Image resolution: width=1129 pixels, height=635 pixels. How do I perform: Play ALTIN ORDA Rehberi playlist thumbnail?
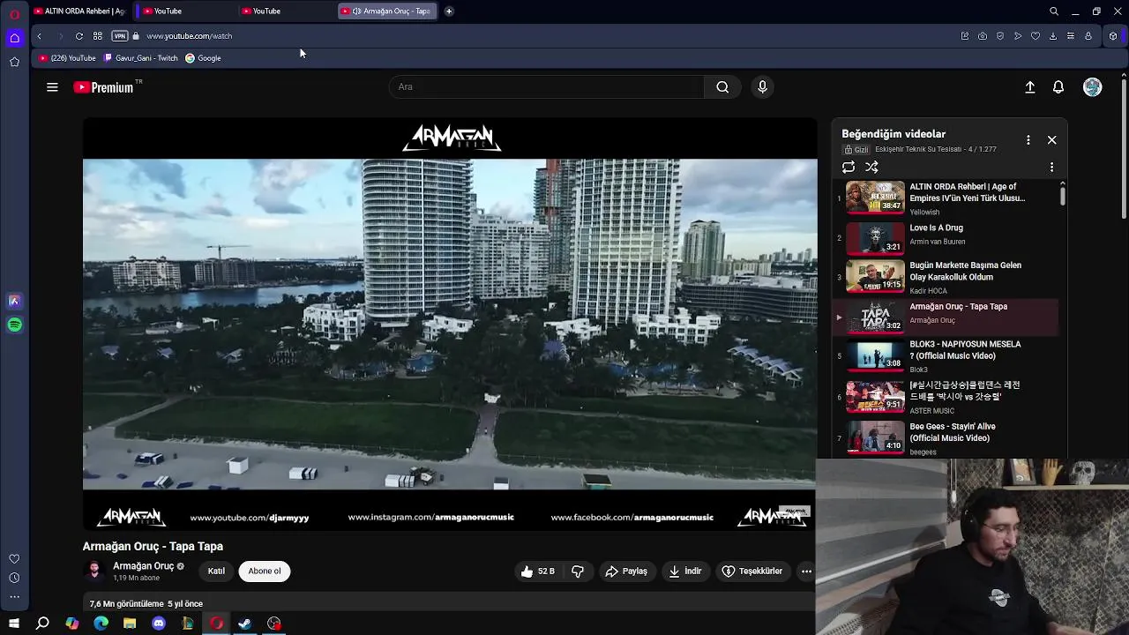click(x=875, y=197)
